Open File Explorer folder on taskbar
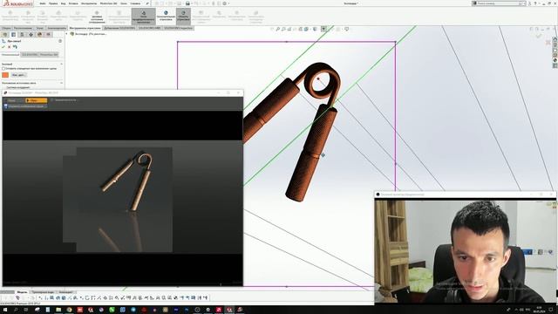 [58, 310]
